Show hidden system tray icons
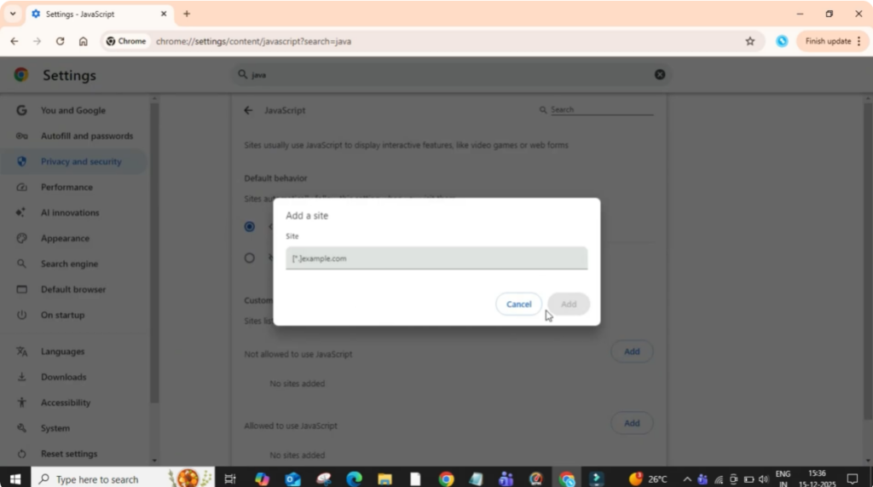 687,479
